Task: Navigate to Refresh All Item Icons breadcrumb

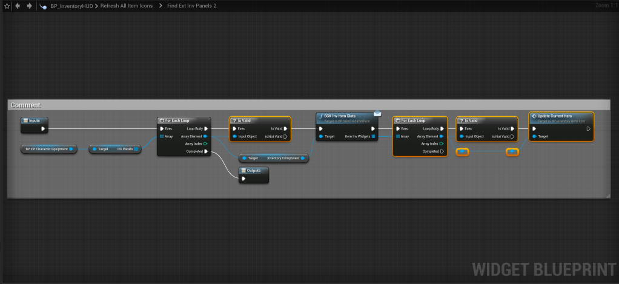Action: coord(127,6)
